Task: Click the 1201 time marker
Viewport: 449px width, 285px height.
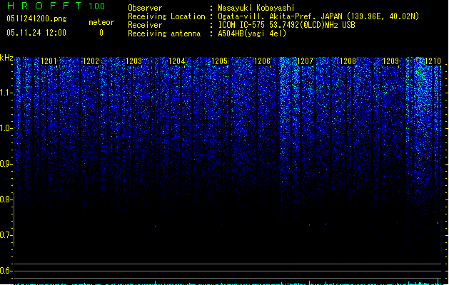Action: (49, 61)
